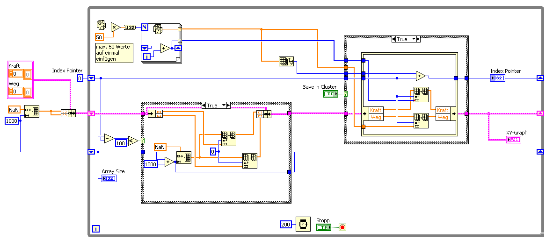
Task: Select the Add node in the right case structure
Action: click(421, 76)
